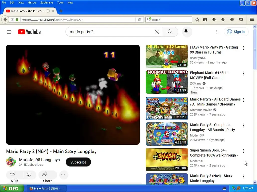Open the Mario Party 2 Everything thumbnail
This screenshot has width=257, height=192.
tap(167, 108)
